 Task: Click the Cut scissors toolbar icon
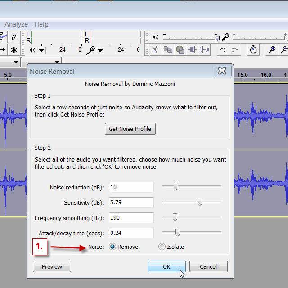click(x=155, y=49)
